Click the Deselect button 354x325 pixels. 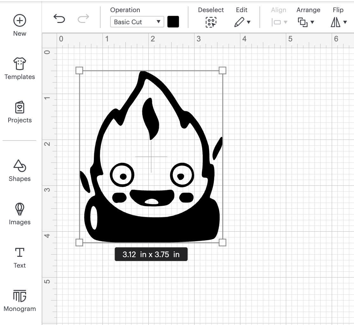pos(211,22)
